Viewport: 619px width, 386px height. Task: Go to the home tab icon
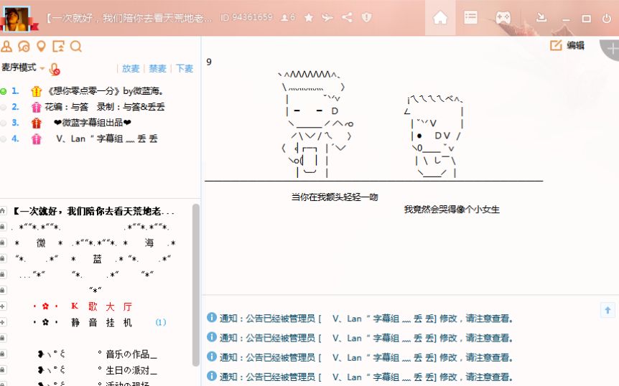(440, 17)
